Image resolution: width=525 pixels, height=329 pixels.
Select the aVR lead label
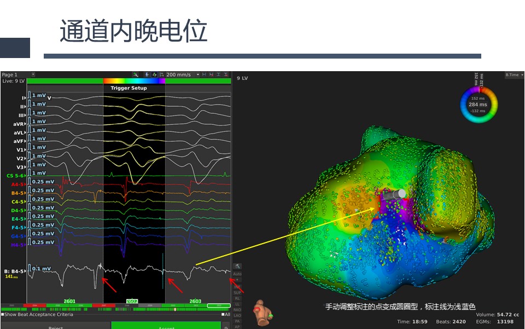[x=19, y=124]
